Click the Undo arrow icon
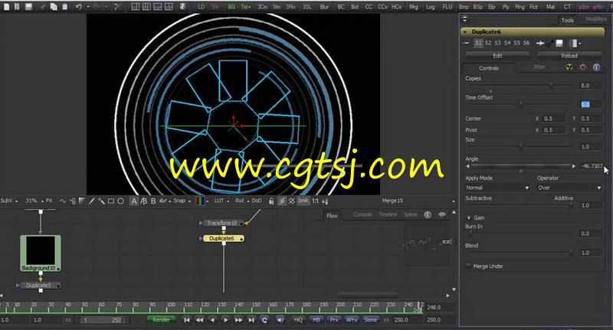 (79, 7)
